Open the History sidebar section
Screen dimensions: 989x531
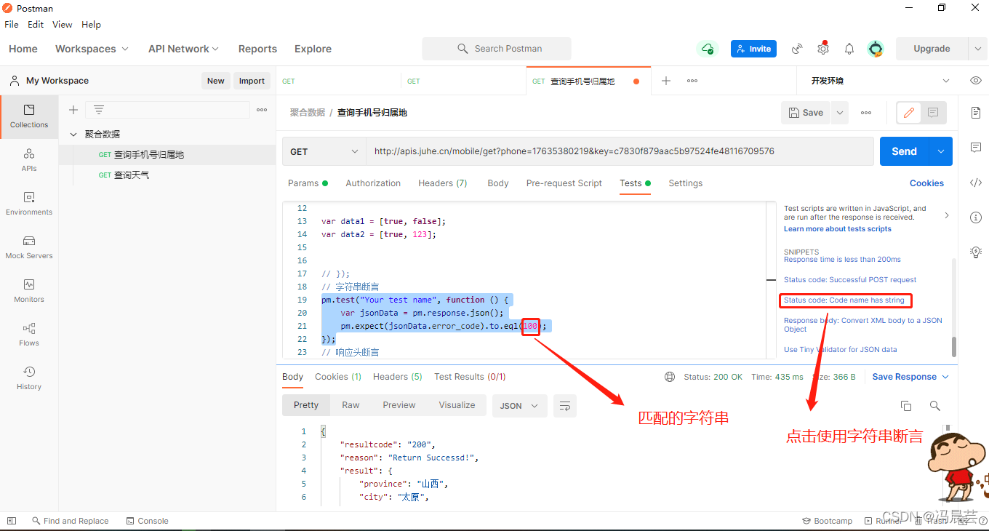coord(29,378)
